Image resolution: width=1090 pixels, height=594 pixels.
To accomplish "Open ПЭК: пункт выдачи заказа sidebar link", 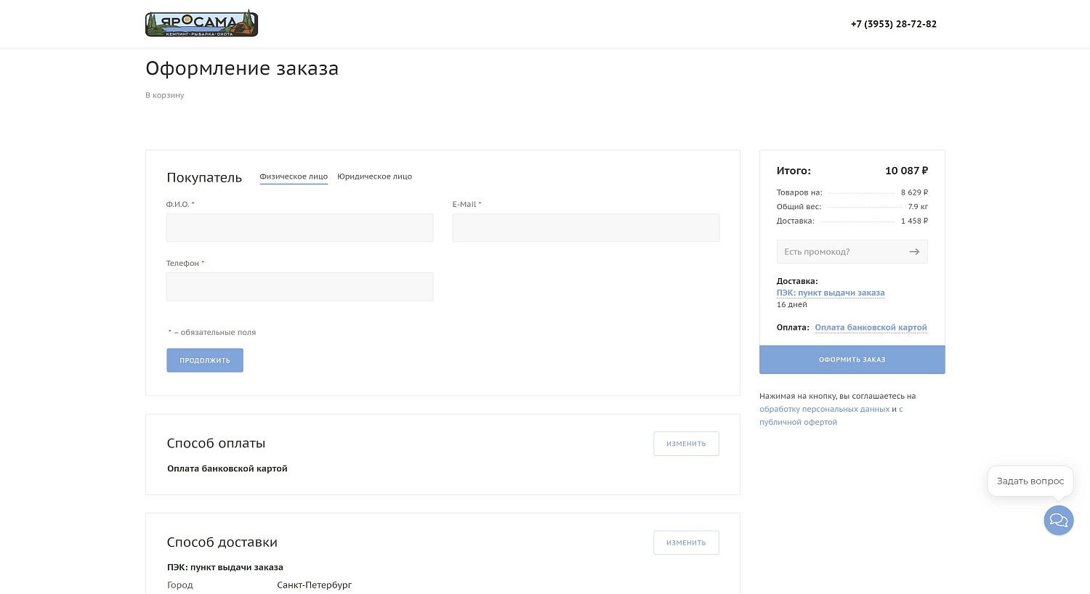I will tap(830, 293).
